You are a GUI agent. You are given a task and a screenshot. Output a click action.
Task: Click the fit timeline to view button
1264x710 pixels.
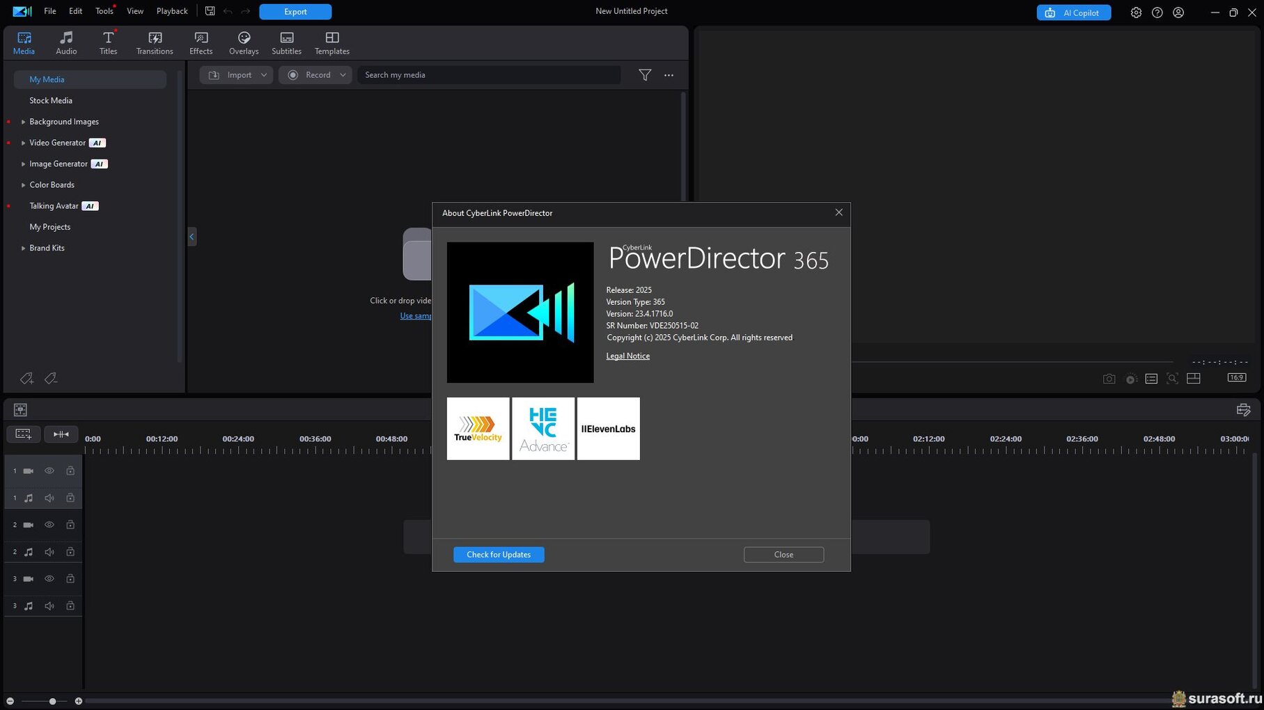tap(61, 434)
